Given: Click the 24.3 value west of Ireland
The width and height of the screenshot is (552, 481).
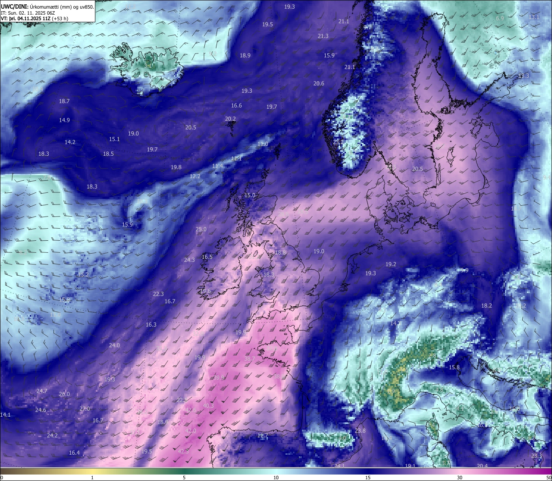Looking at the screenshot, I should coord(189,260).
